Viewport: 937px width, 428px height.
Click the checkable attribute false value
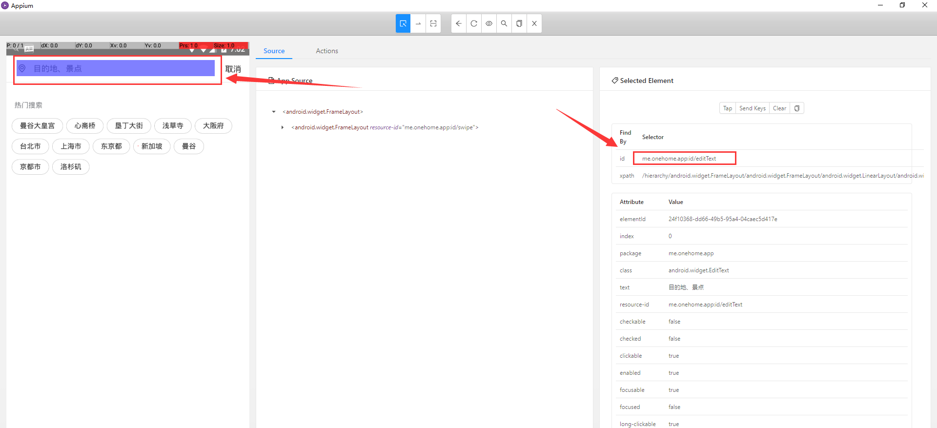[x=674, y=322]
